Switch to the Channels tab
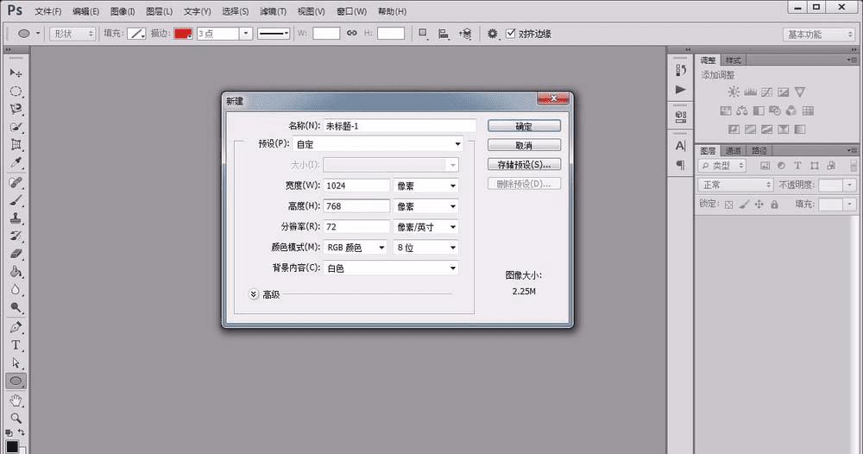The height and width of the screenshot is (454, 863). [733, 150]
